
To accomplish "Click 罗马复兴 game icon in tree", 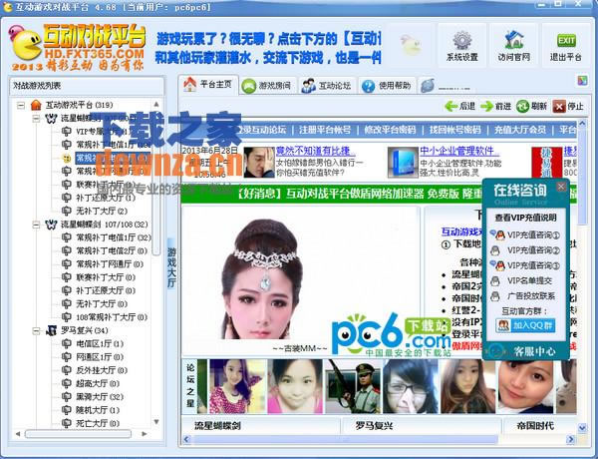I will [51, 330].
